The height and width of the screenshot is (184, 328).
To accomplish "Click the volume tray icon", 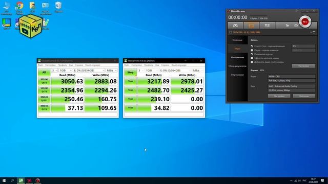I will (299, 180).
